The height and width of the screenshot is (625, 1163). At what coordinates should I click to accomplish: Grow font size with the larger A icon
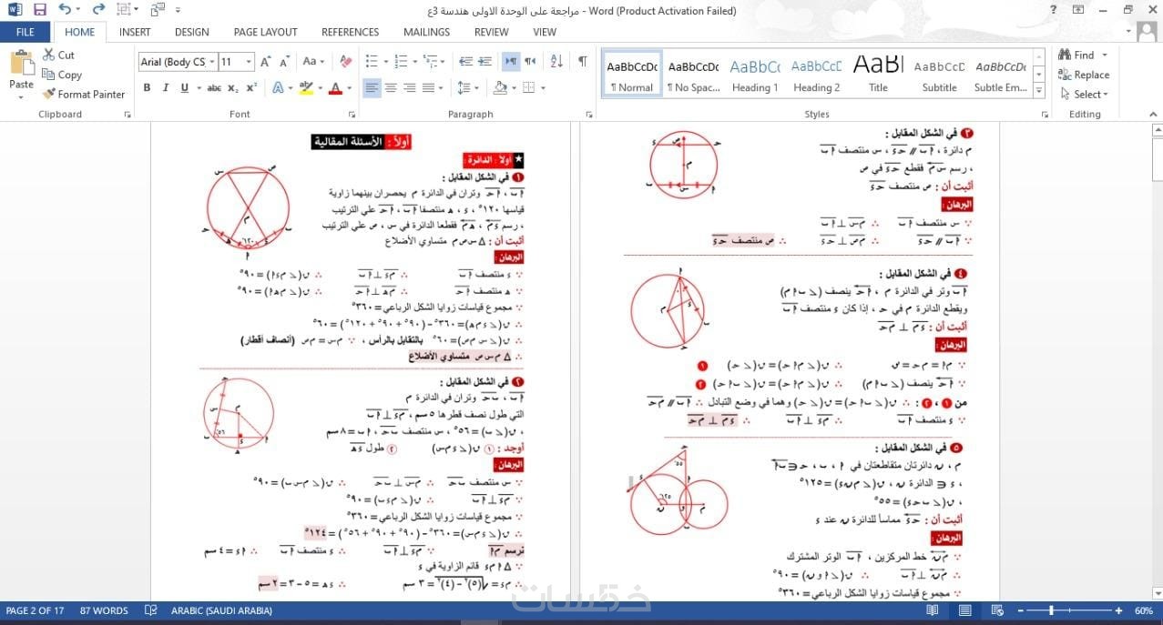265,62
